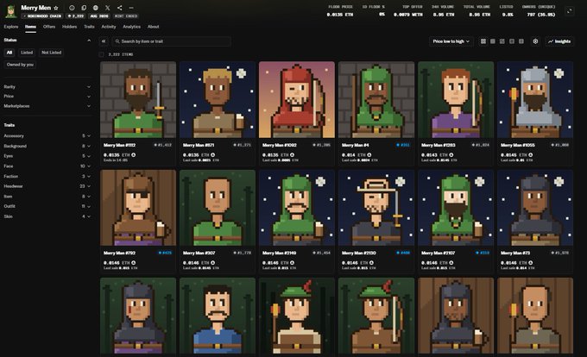Switch to the Traits tab
Screen dimensions: 587x357
89,27
